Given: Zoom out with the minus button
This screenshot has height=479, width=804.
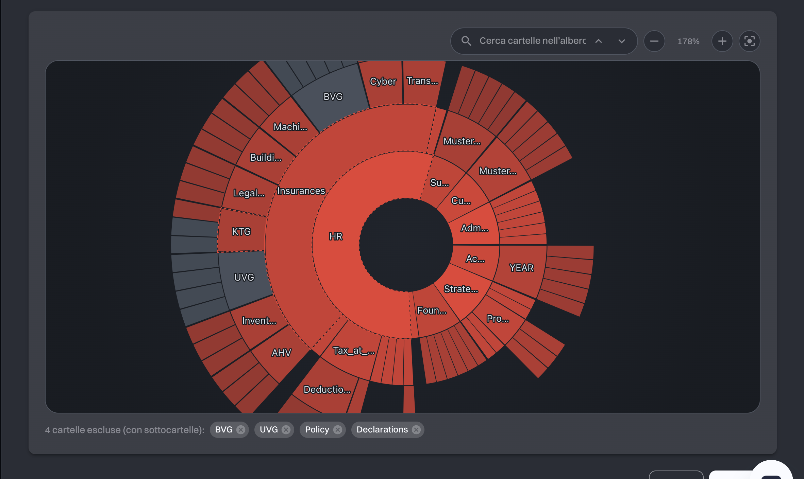Looking at the screenshot, I should pyautogui.click(x=654, y=41).
